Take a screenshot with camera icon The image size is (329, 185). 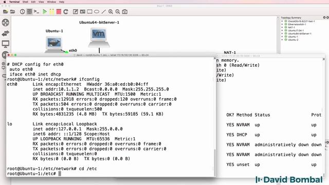pos(125,11)
